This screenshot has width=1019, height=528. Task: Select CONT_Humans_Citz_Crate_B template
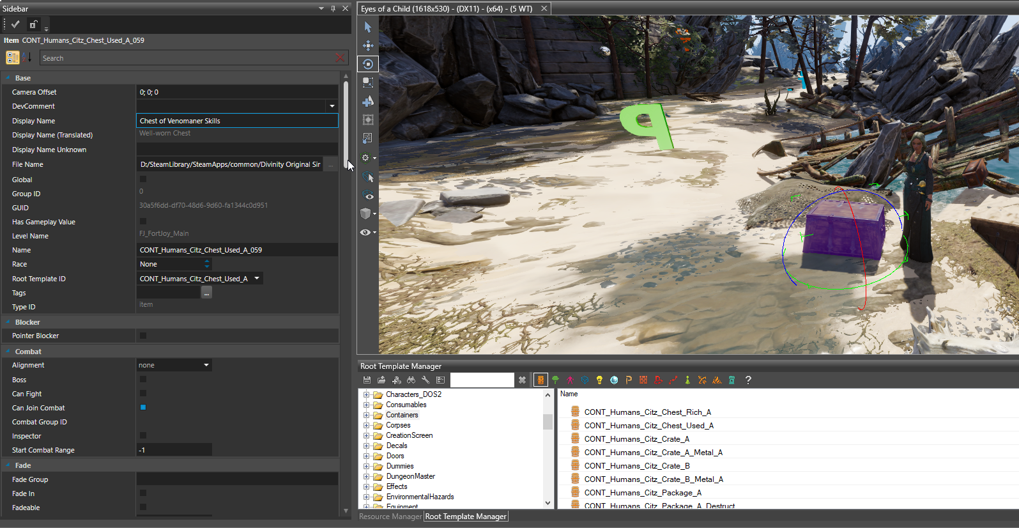click(x=637, y=466)
